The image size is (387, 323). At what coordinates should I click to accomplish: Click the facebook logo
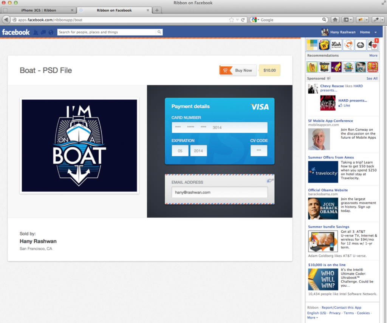[16, 32]
